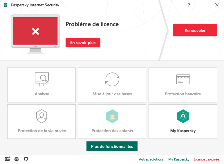Screen dimensions: 224x164
Task: Expand Plus de fonctionnalités
Action: point(112,146)
